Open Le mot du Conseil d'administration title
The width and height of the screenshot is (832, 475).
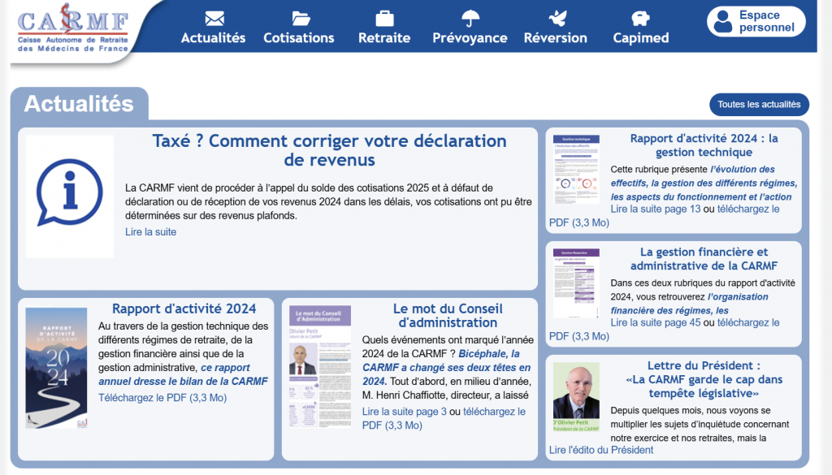point(448,315)
